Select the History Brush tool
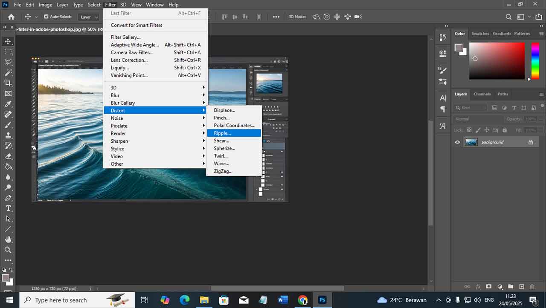Screen dimensions: 546x308 click(x=8, y=146)
